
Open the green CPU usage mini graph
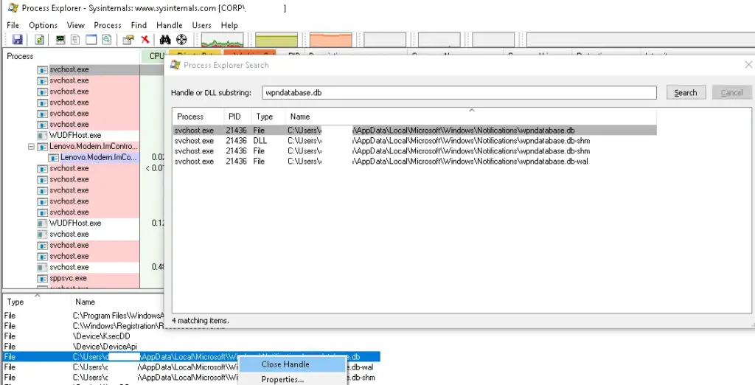click(222, 40)
